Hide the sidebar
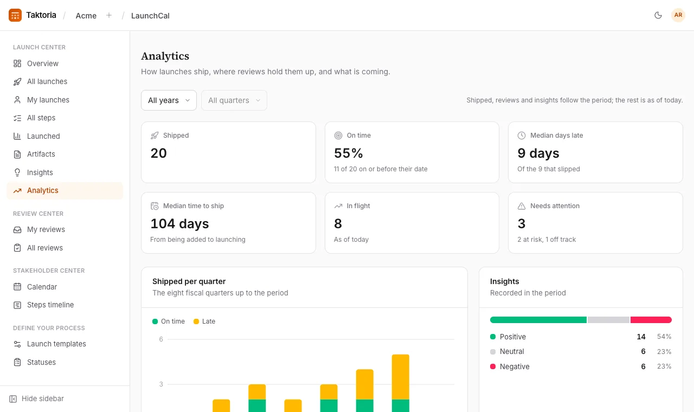The height and width of the screenshot is (412, 694). tap(37, 398)
